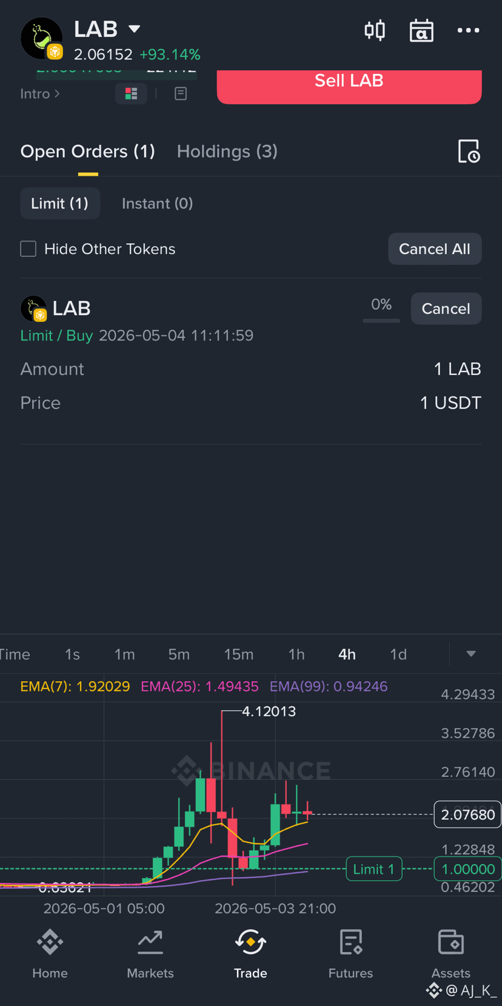Switch to the Holdings (3) tab

[x=227, y=152]
